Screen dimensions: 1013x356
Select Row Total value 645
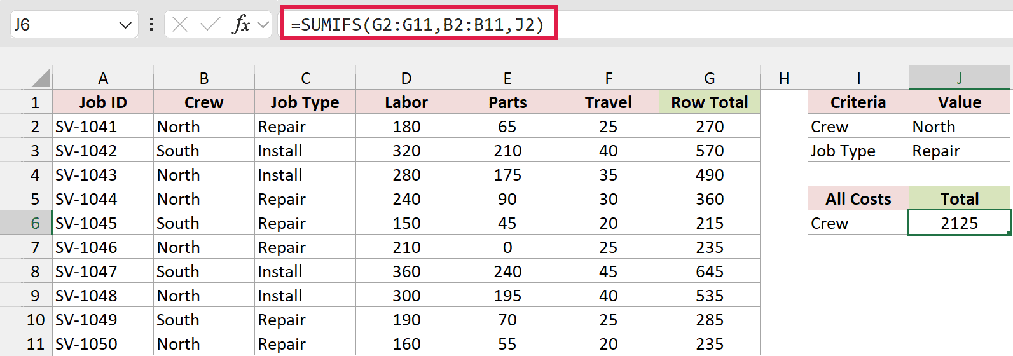pyautogui.click(x=710, y=271)
